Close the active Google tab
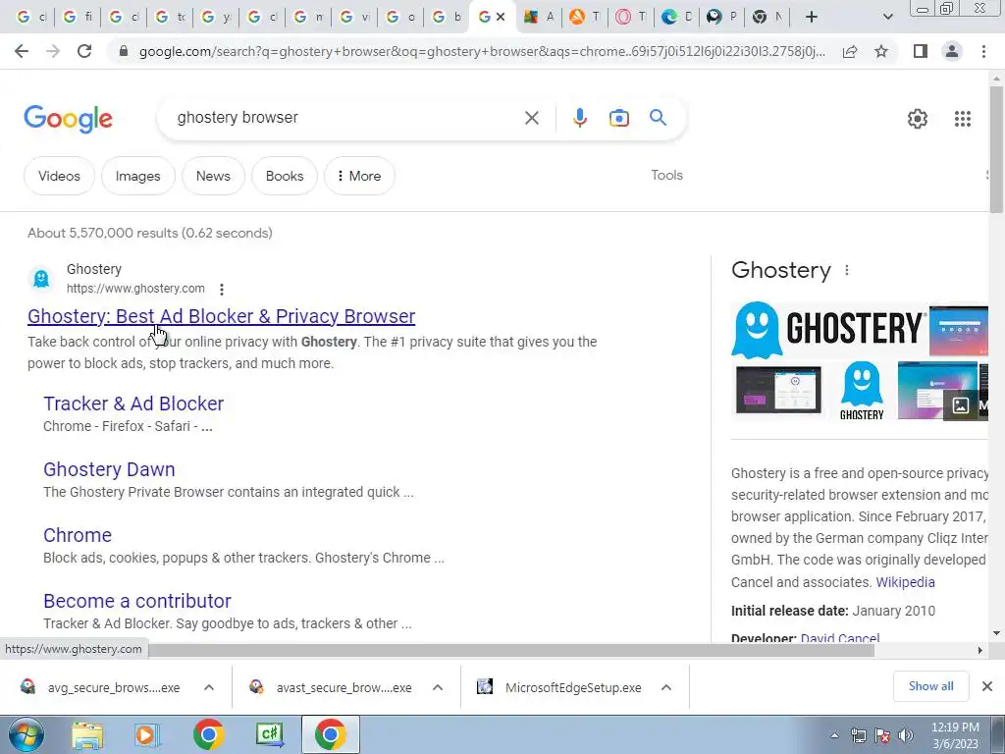 pyautogui.click(x=501, y=17)
